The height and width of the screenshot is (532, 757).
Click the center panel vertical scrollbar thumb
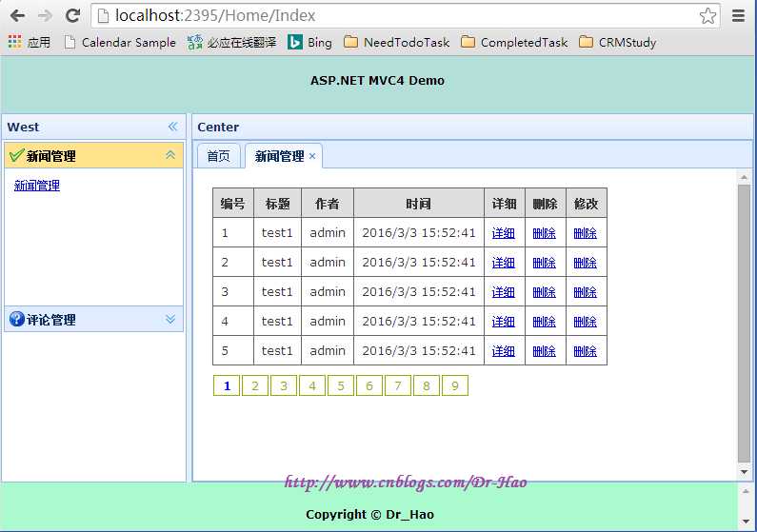coord(744,324)
